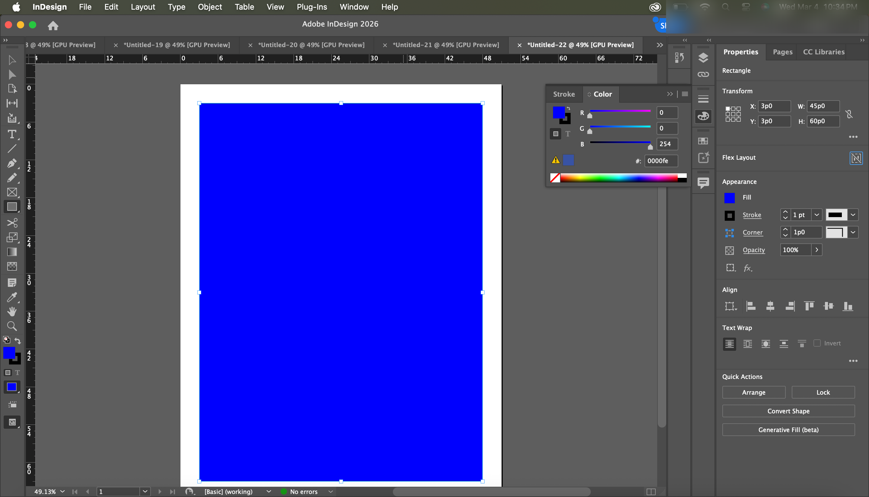
Task: Click the Convert Shape button
Action: (x=788, y=411)
